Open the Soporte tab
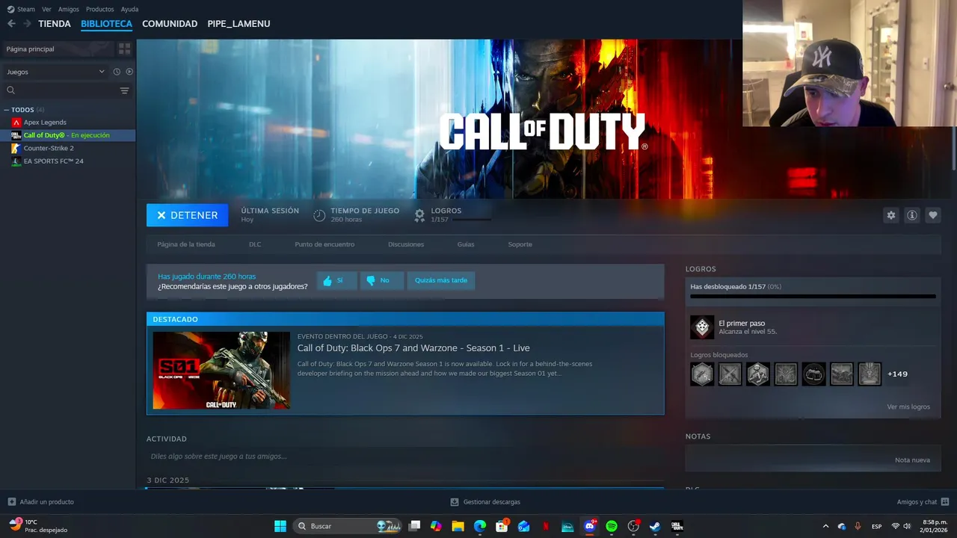The width and height of the screenshot is (957, 538). [520, 244]
